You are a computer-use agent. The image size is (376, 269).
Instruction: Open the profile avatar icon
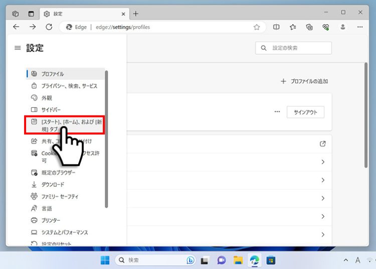343,27
